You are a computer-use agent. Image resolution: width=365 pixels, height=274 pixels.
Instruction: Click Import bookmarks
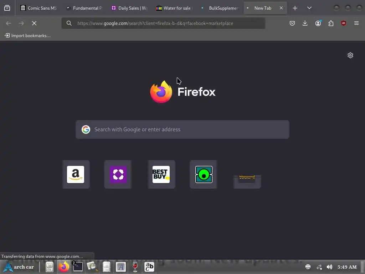pos(28,36)
